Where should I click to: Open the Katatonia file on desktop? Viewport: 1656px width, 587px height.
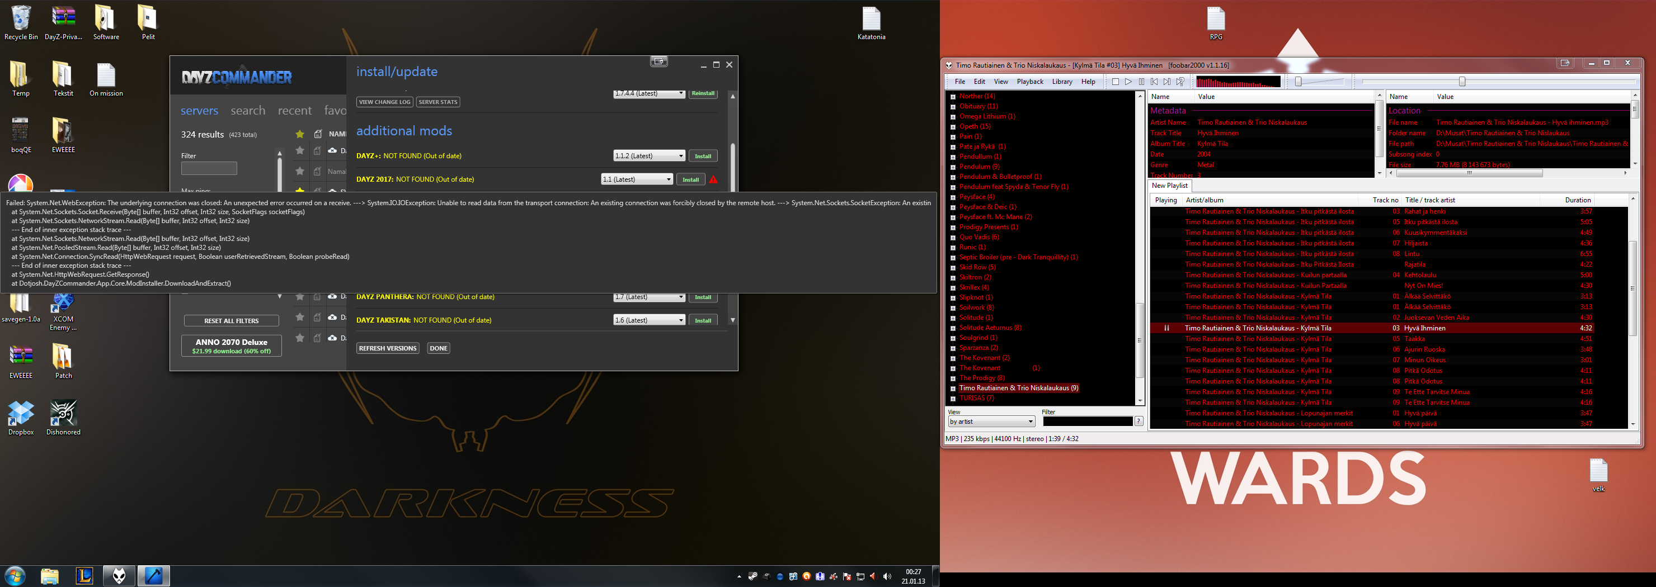pos(871,23)
